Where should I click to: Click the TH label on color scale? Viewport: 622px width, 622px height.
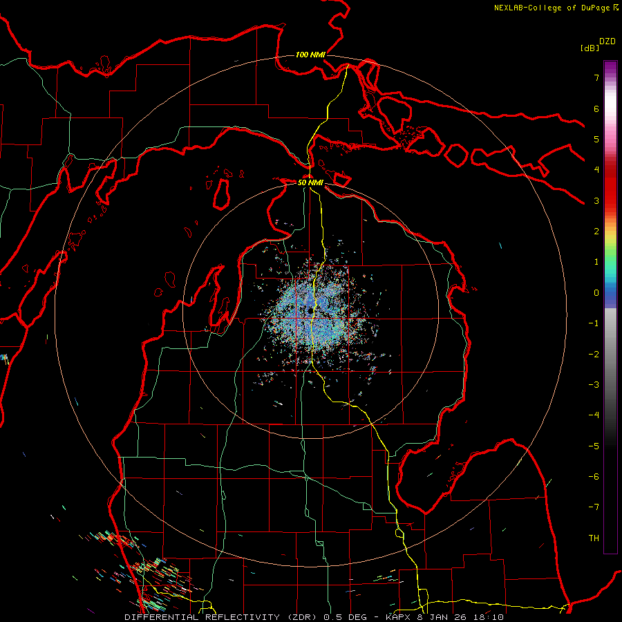(594, 538)
